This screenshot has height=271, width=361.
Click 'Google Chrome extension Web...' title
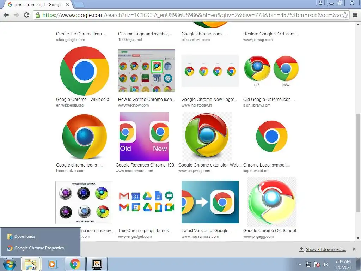point(210,165)
